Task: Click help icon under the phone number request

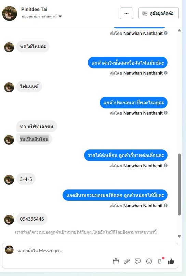Action: (x=165, y=206)
